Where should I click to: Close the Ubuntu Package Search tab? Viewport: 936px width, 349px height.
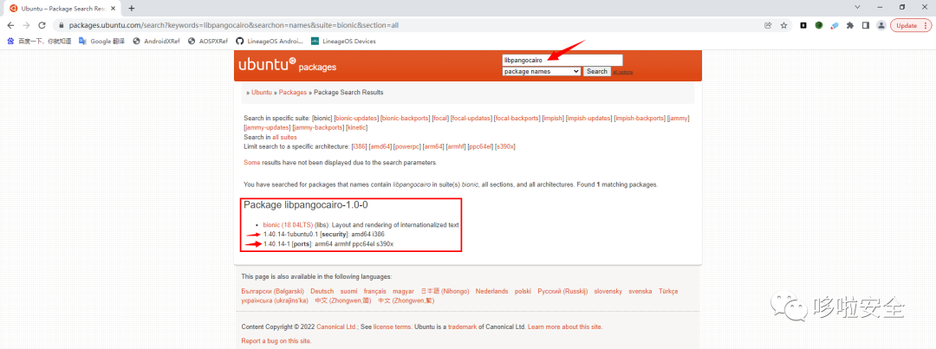[114, 9]
